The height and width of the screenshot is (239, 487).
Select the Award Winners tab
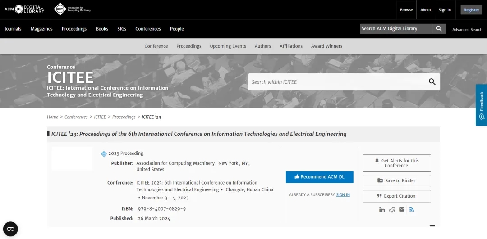(x=327, y=46)
